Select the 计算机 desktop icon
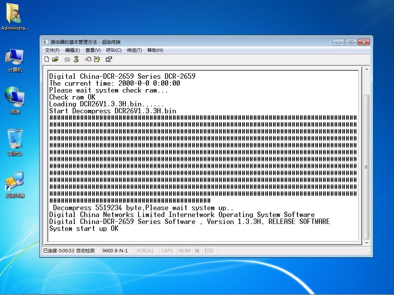 click(15, 60)
